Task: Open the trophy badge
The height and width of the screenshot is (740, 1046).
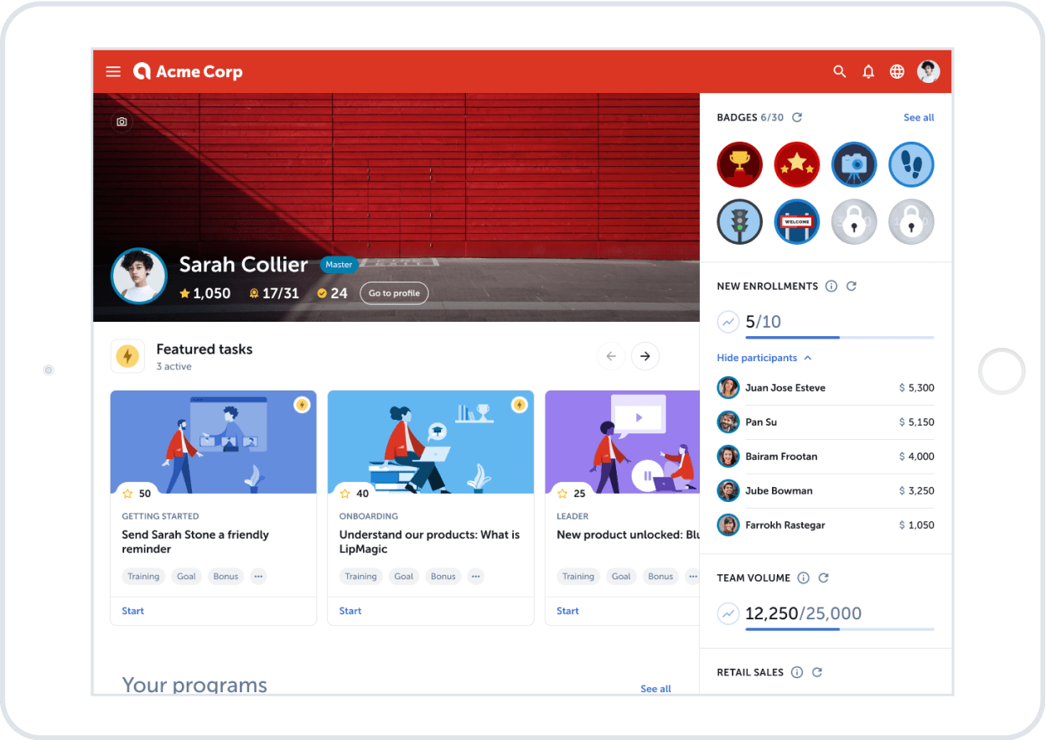Action: (x=739, y=164)
